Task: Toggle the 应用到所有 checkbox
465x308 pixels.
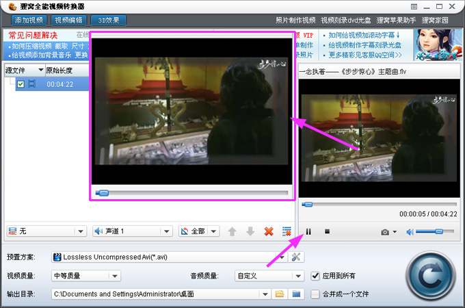Action: tap(315, 276)
